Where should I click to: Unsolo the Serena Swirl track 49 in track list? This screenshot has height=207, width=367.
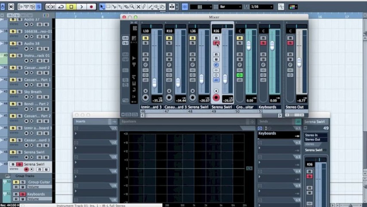(19, 164)
